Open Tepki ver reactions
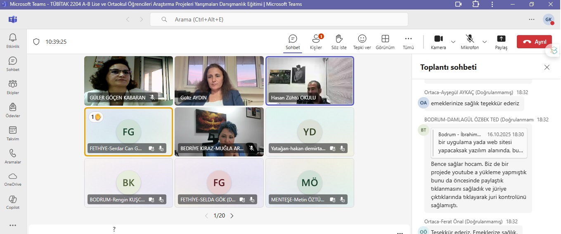The width and height of the screenshot is (561, 234). pyautogui.click(x=362, y=42)
